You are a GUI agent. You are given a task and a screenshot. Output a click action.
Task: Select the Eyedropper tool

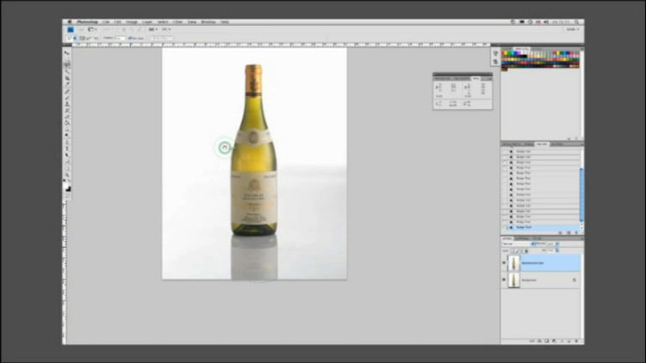(67, 84)
